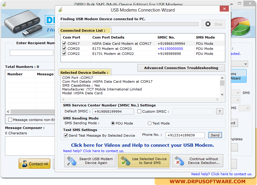
Task: Enable the Custom SMSC checkbox
Action: [139, 111]
